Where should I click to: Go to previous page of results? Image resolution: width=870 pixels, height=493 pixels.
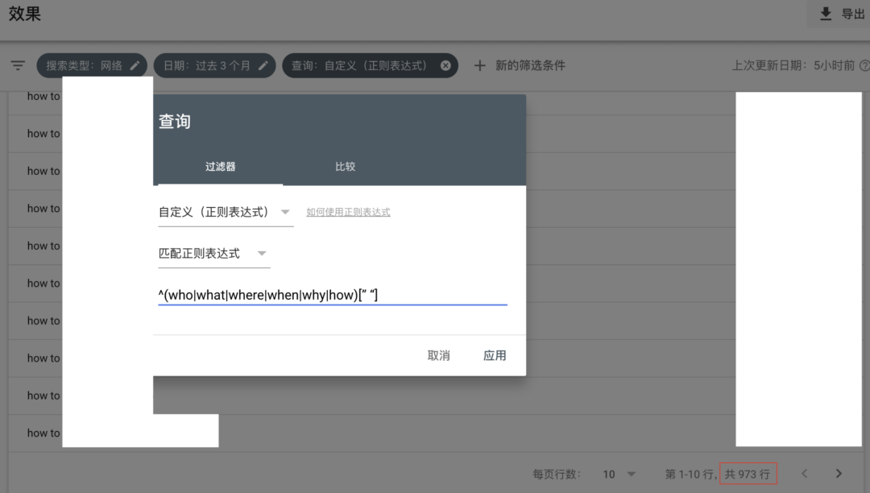[804, 474]
